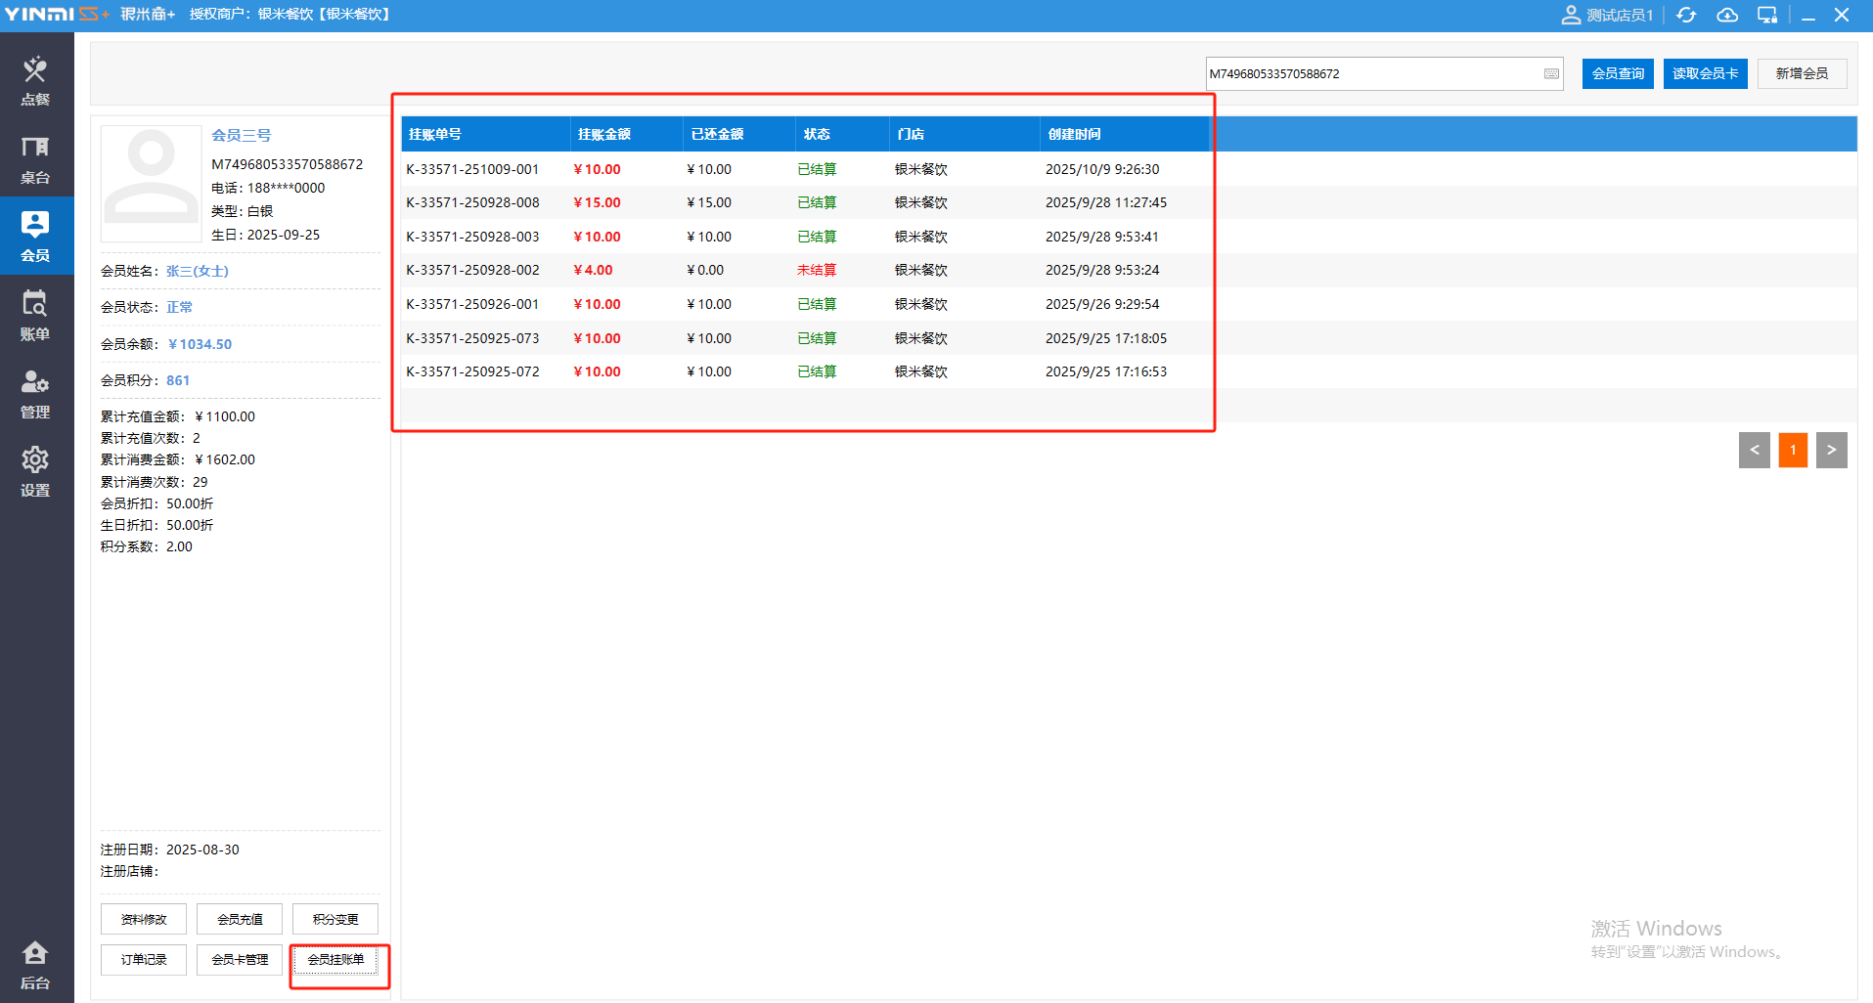Click the cloud download icon
This screenshot has width=1873, height=1003.
[x=1727, y=16]
